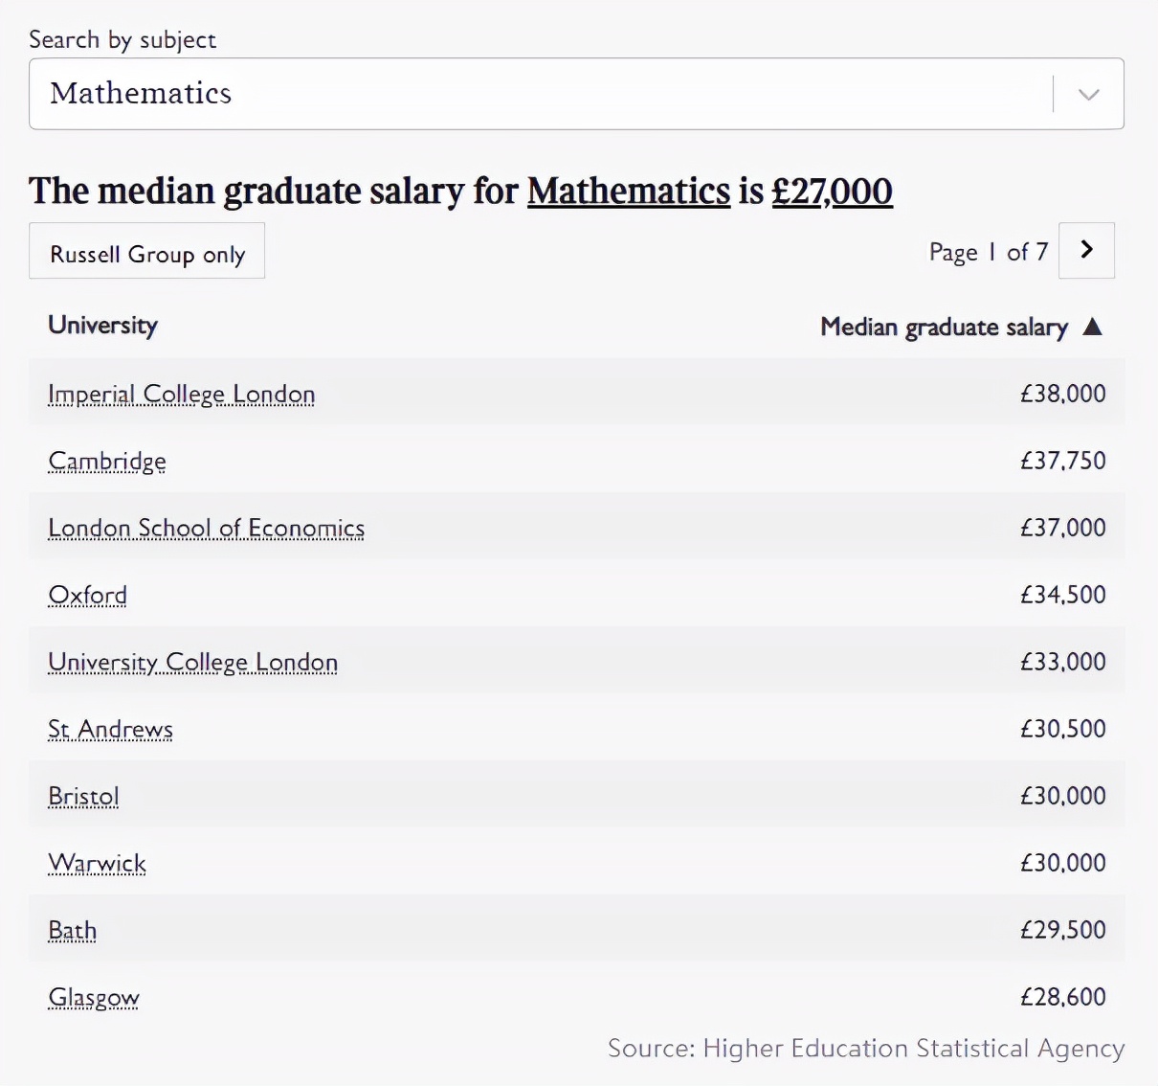Click the sort triangle beside Median graduate salary
Image resolution: width=1158 pixels, height=1086 pixels.
(1093, 327)
